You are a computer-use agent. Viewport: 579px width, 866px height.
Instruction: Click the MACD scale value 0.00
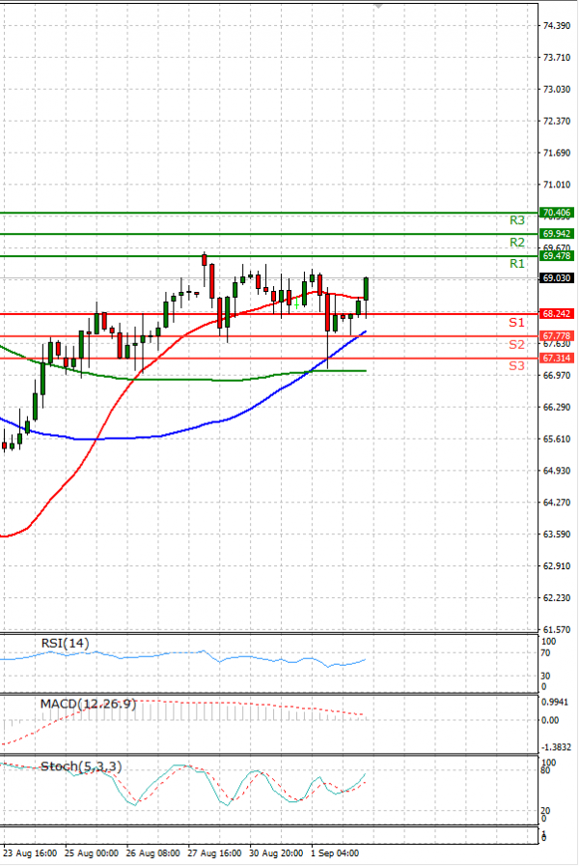point(550,720)
